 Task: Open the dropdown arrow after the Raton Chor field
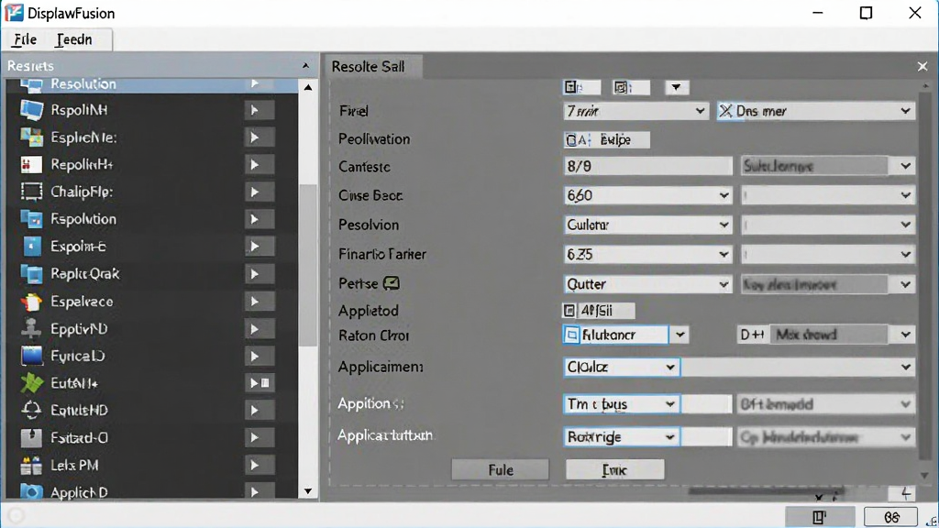coord(679,335)
